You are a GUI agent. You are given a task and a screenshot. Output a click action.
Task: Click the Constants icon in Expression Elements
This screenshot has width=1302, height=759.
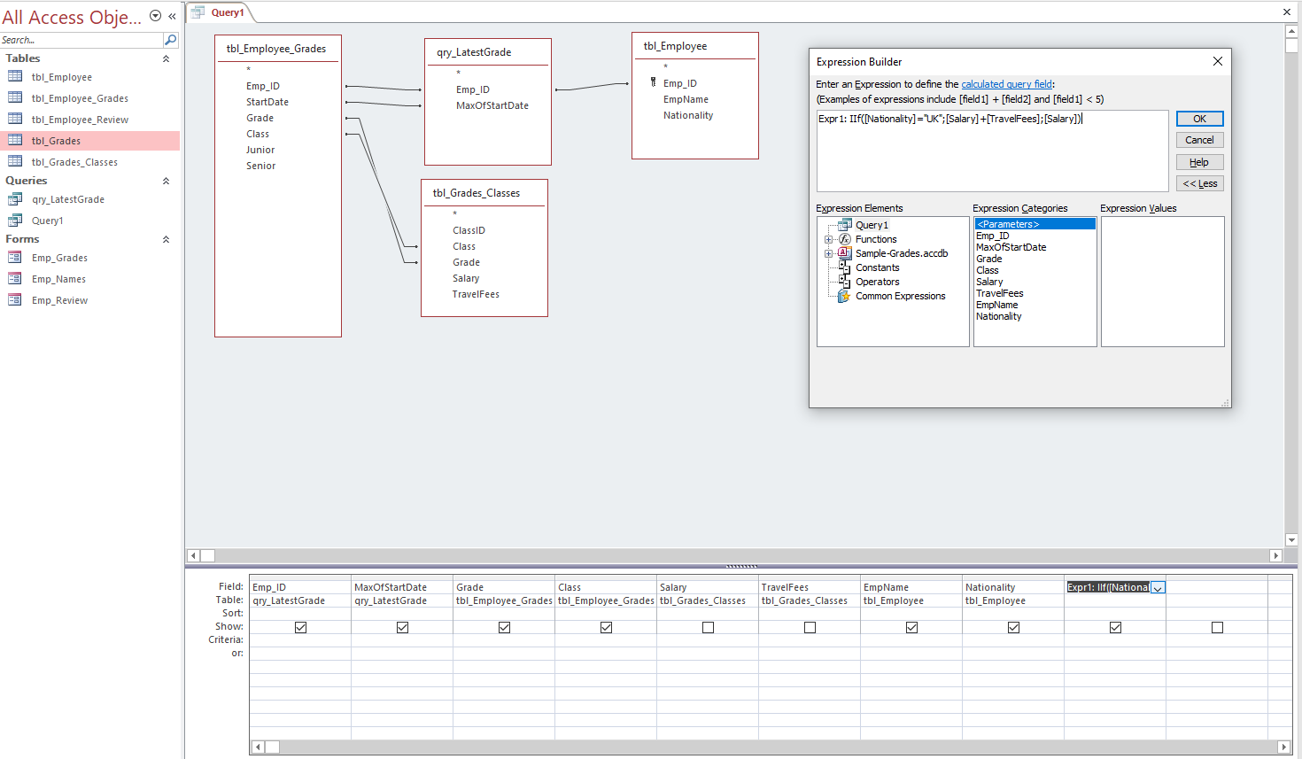845,267
